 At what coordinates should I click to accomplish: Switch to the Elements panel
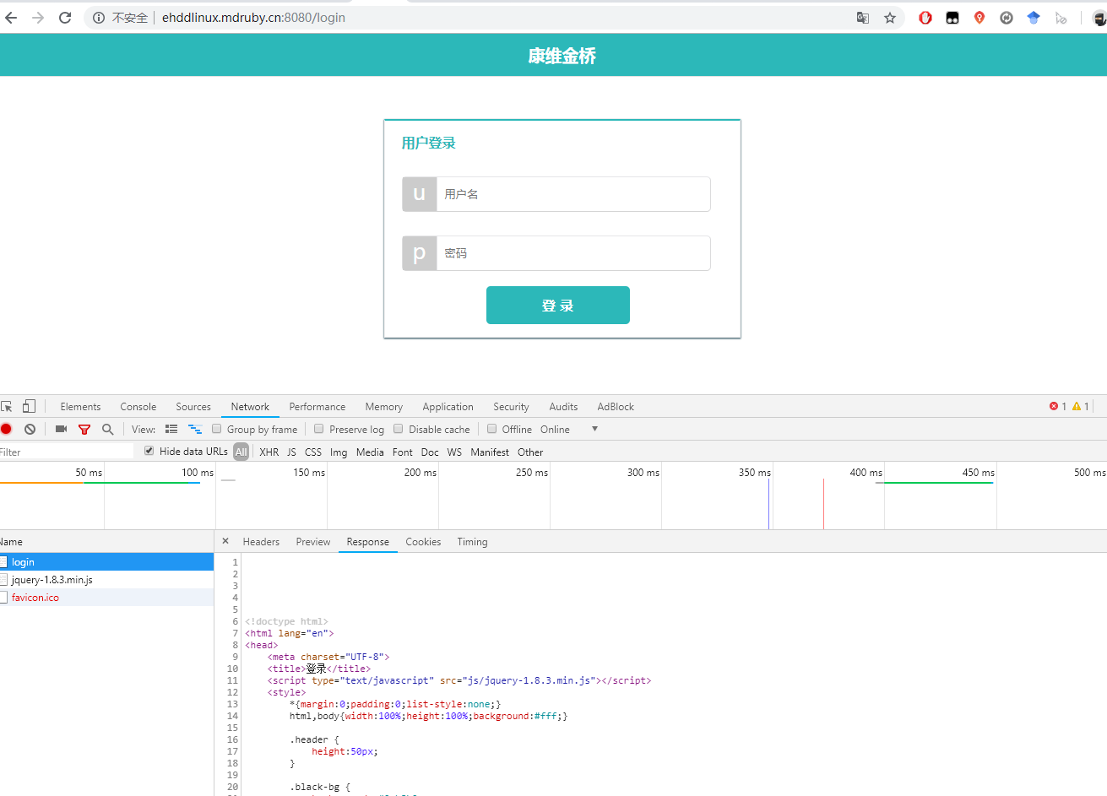click(x=80, y=406)
